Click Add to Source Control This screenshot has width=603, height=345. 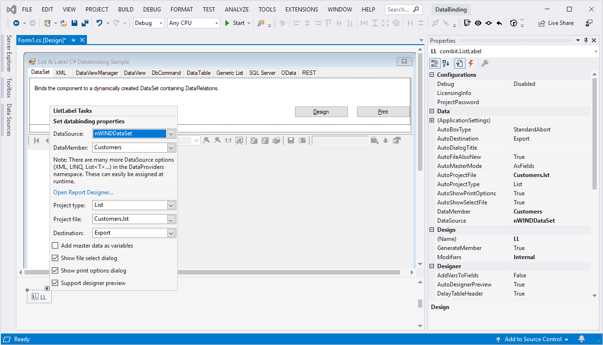[x=532, y=339]
